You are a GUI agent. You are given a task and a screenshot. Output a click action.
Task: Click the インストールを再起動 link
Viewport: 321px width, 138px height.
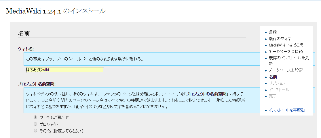coord(287,110)
